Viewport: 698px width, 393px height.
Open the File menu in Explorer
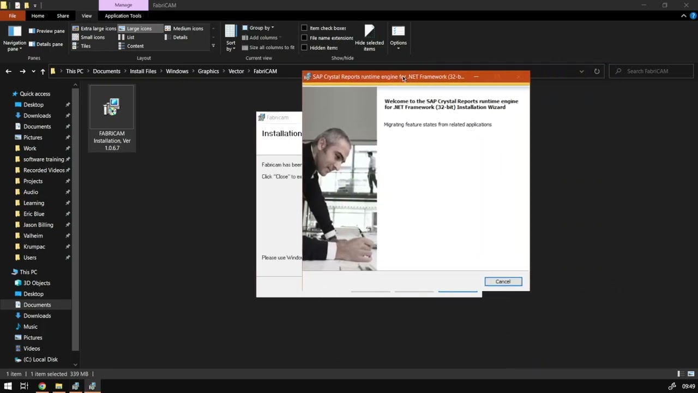(12, 16)
